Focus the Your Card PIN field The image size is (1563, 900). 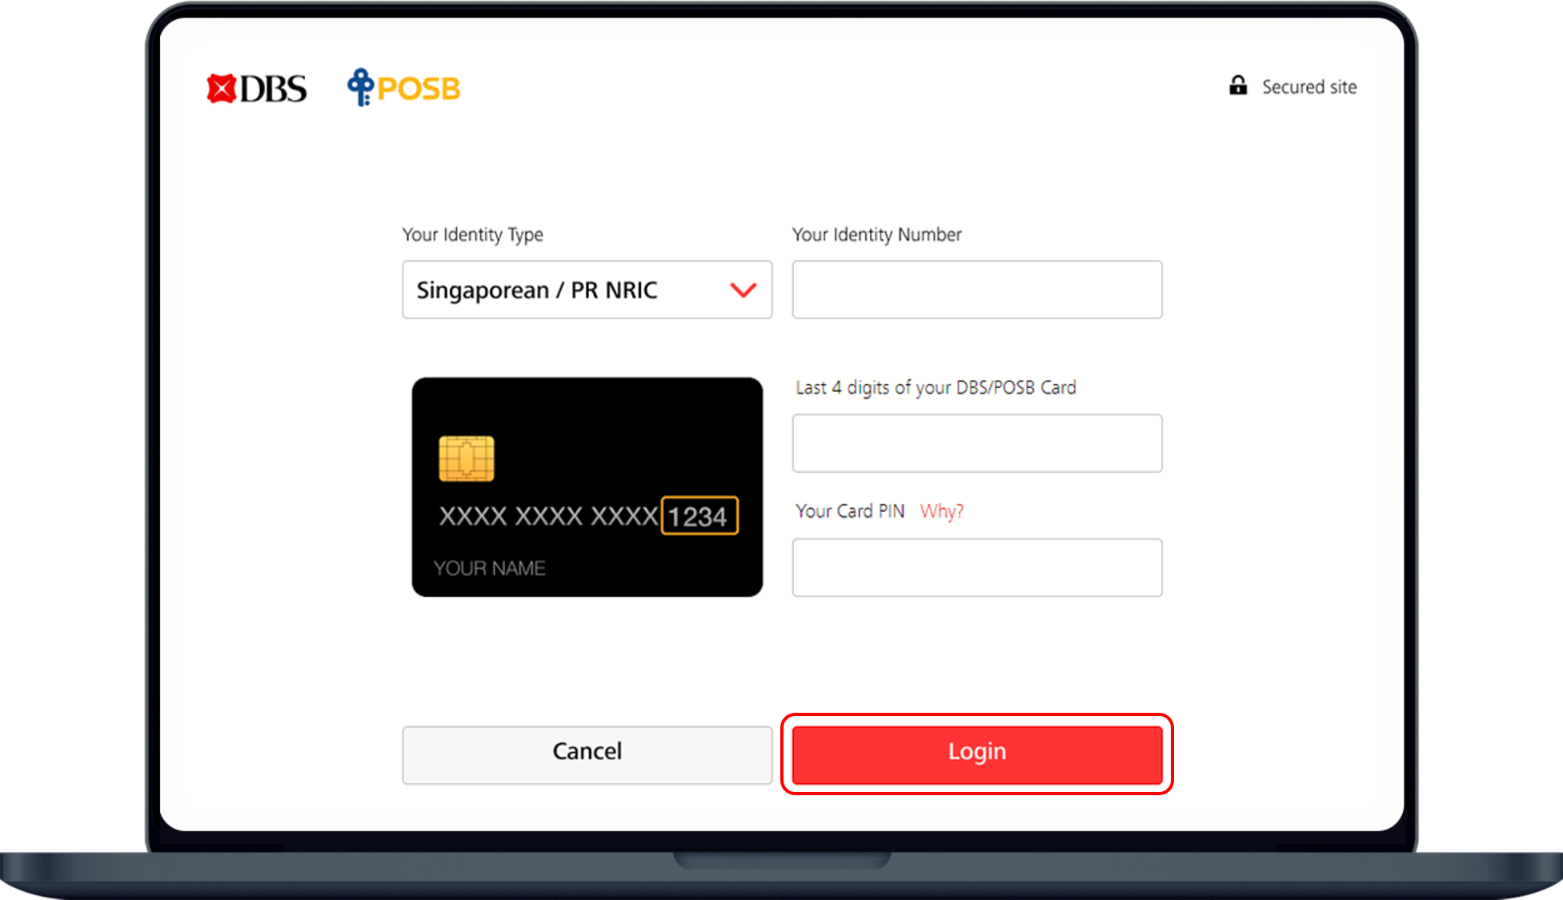pyautogui.click(x=977, y=567)
